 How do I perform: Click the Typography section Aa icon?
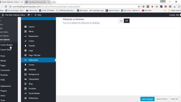[x=25, y=79]
